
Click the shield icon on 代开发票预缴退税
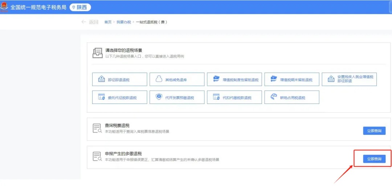pyautogui.click(x=159, y=97)
